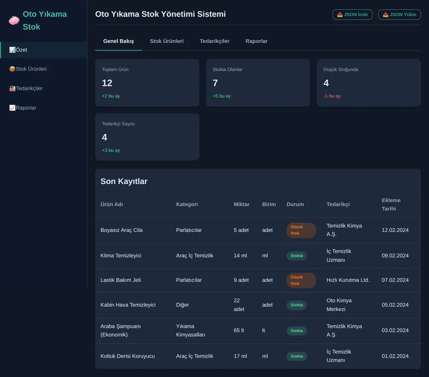The width and height of the screenshot is (429, 377).
Task: Click the Durum column header
Action: 295,204
